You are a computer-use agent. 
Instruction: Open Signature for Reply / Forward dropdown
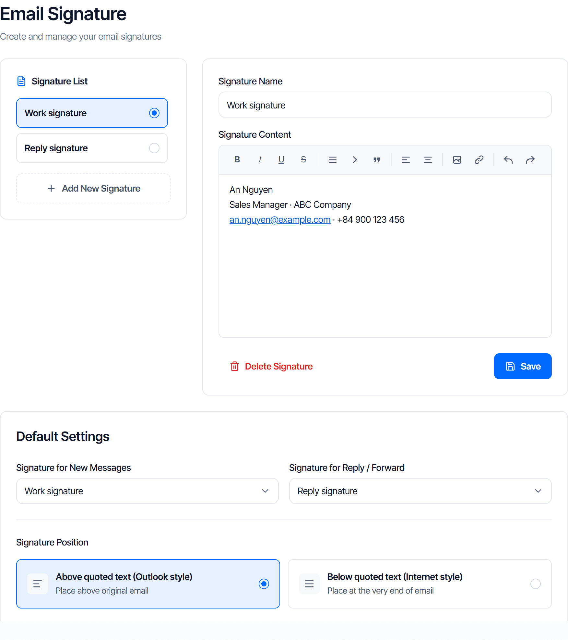coord(420,491)
